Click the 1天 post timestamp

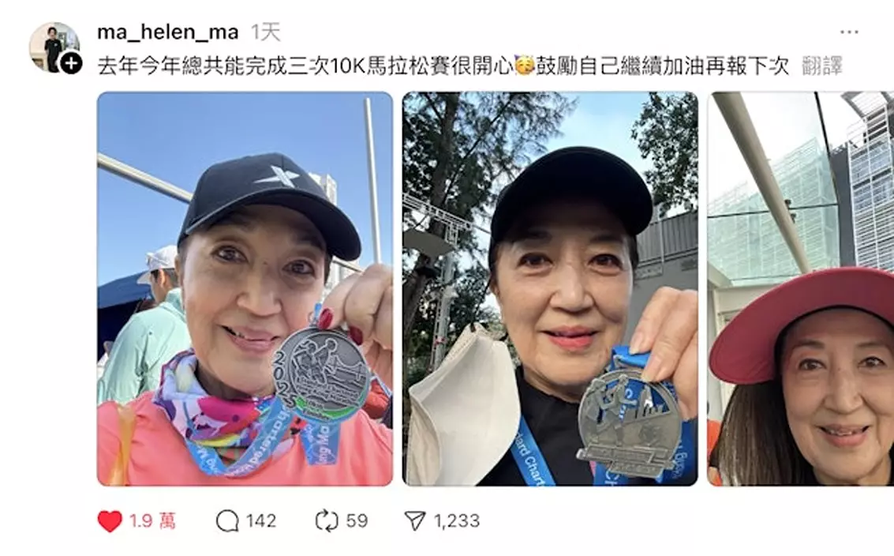point(266,32)
